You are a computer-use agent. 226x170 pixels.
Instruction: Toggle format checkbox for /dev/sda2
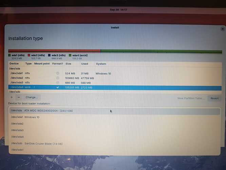(x=58, y=78)
